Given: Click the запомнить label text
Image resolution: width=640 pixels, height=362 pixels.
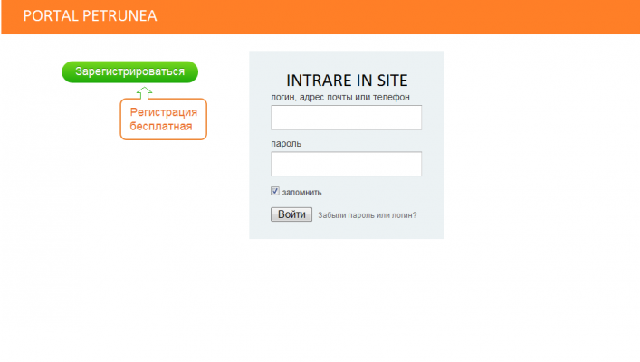Looking at the screenshot, I should [x=301, y=192].
